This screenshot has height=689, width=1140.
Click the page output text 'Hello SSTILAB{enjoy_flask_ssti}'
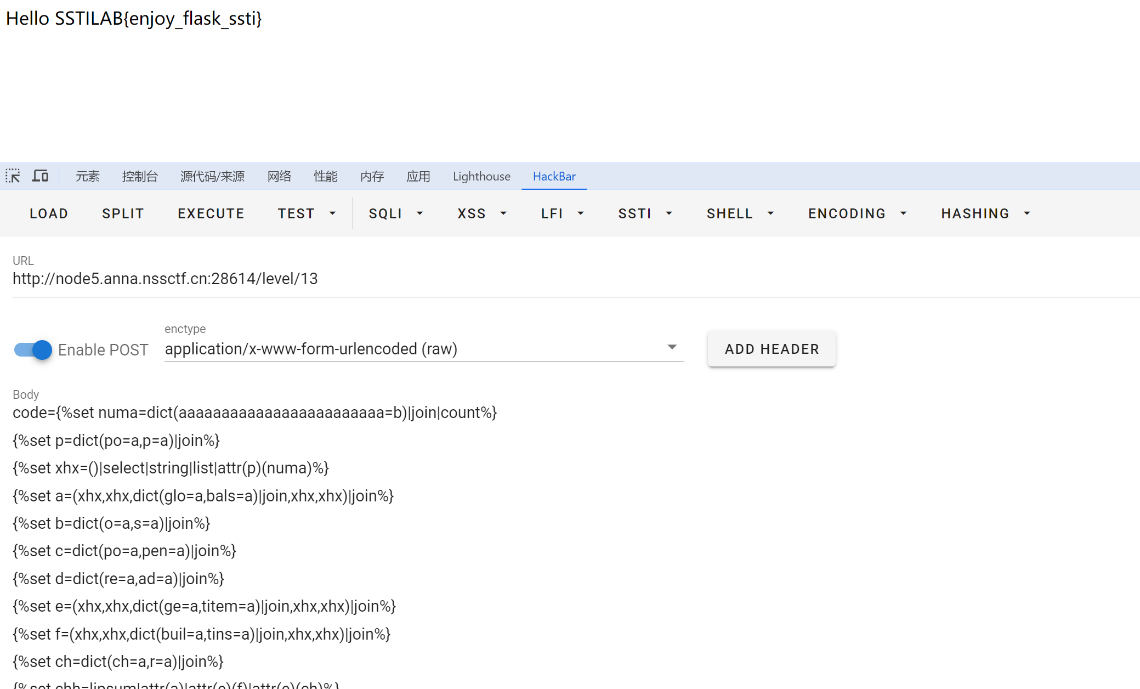134,19
